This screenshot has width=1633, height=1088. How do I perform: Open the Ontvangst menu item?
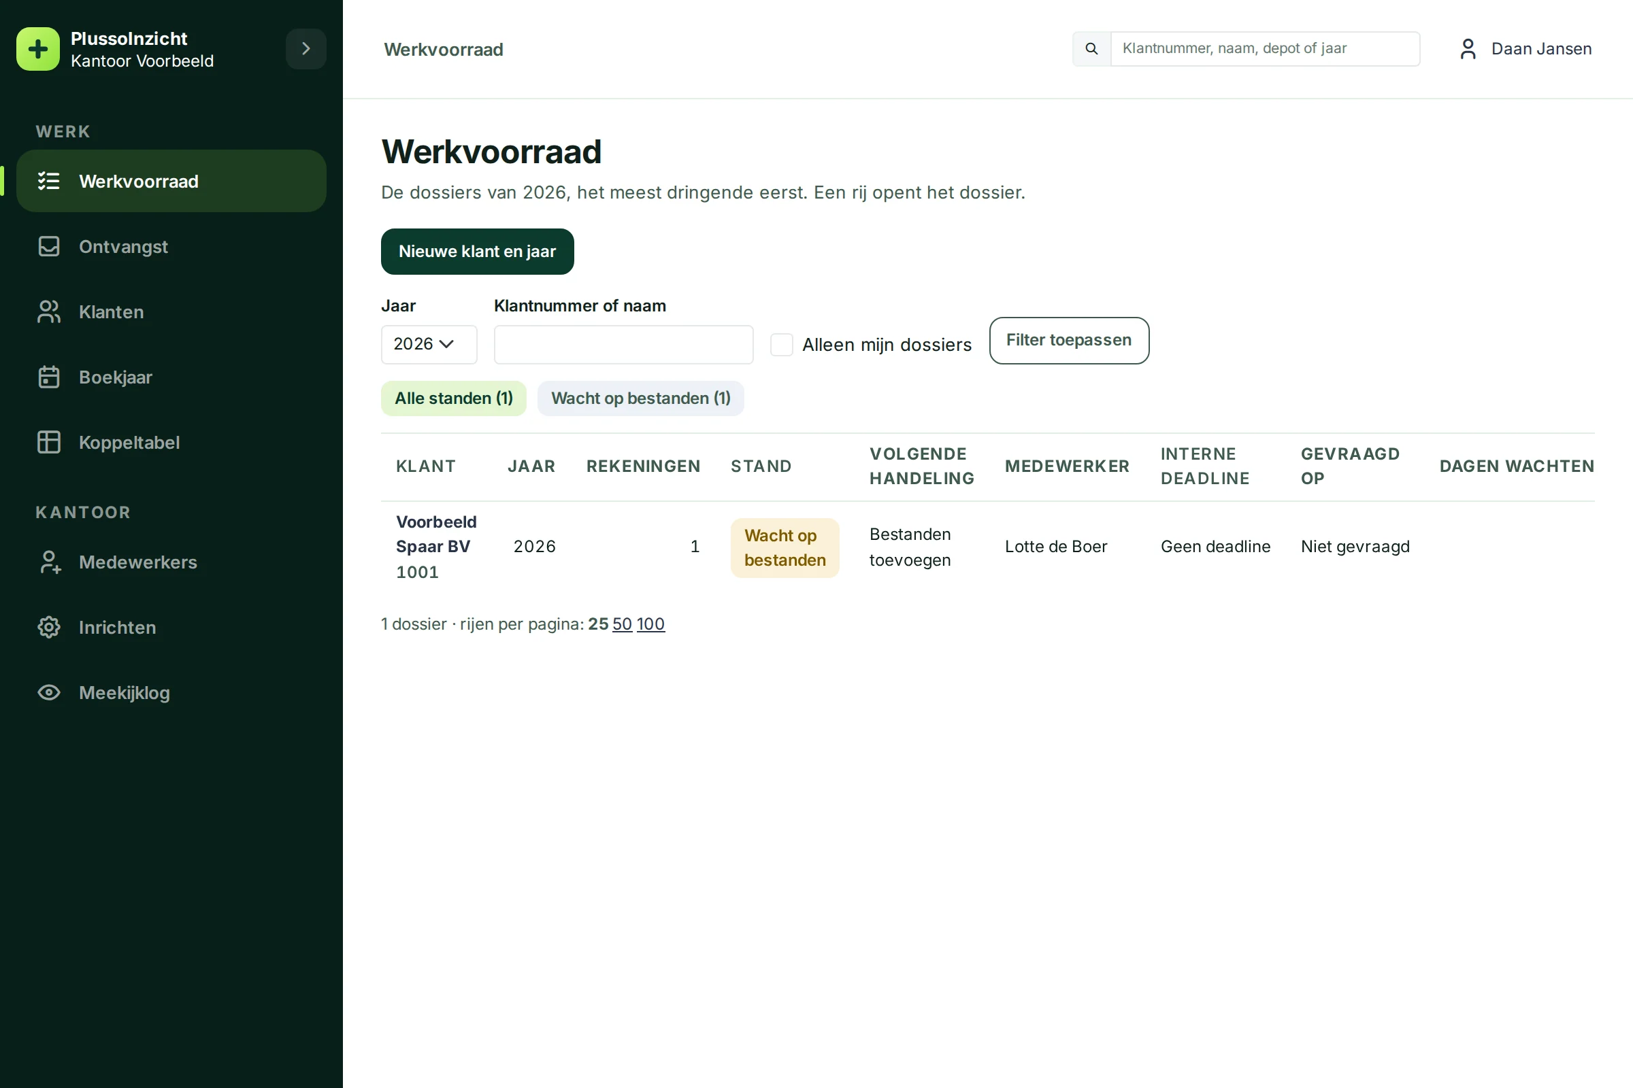point(171,246)
